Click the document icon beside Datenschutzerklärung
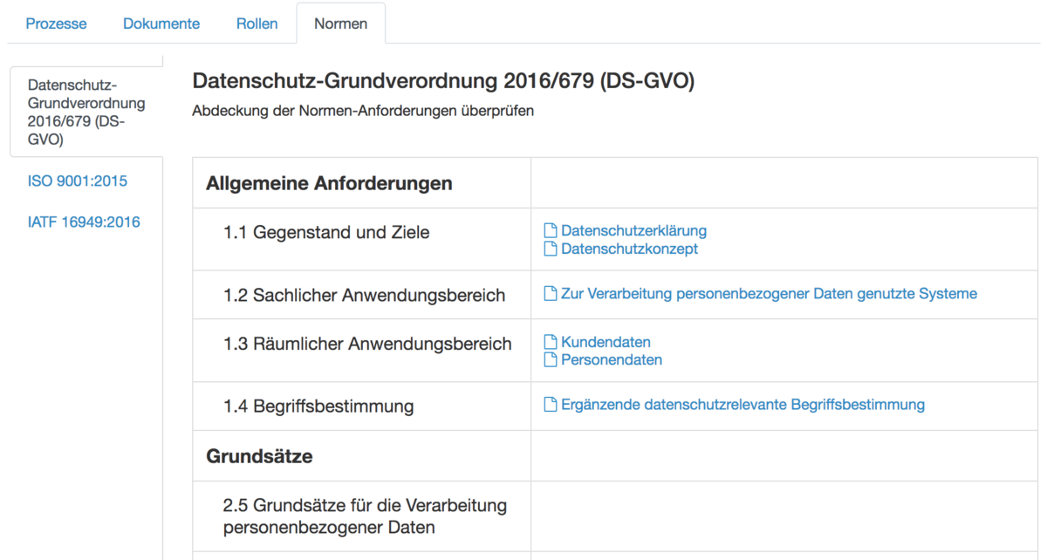Image resolution: width=1047 pixels, height=560 pixels. click(x=550, y=230)
